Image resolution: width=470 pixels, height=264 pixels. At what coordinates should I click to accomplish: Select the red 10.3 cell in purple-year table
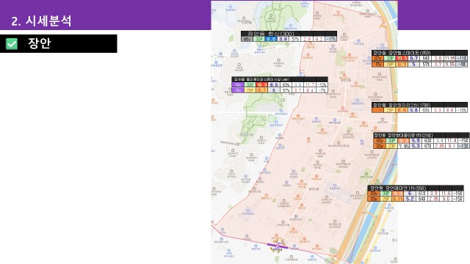[261, 85]
